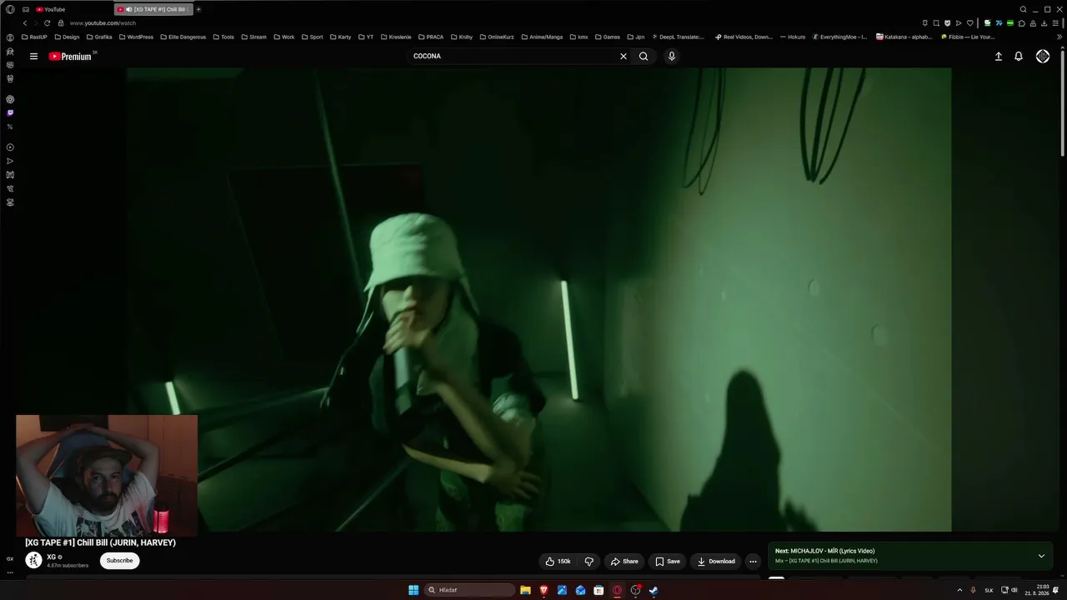Open the Opera easy setup icon
Viewport: 1067px width, 600px height.
click(1055, 23)
